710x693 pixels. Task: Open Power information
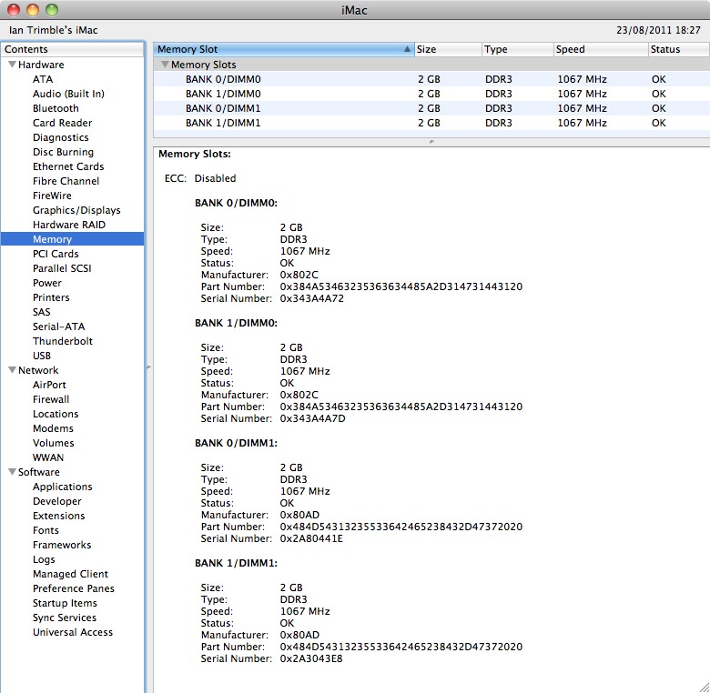[x=47, y=283]
